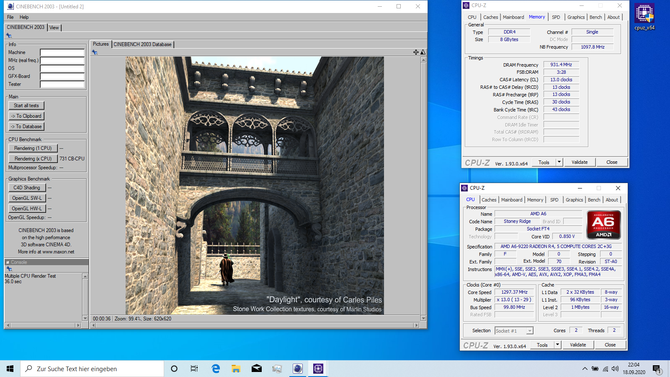This screenshot has width=670, height=377.
Task: Open Tools dropdown arrow in upper CPU-Z
Action: 559,162
